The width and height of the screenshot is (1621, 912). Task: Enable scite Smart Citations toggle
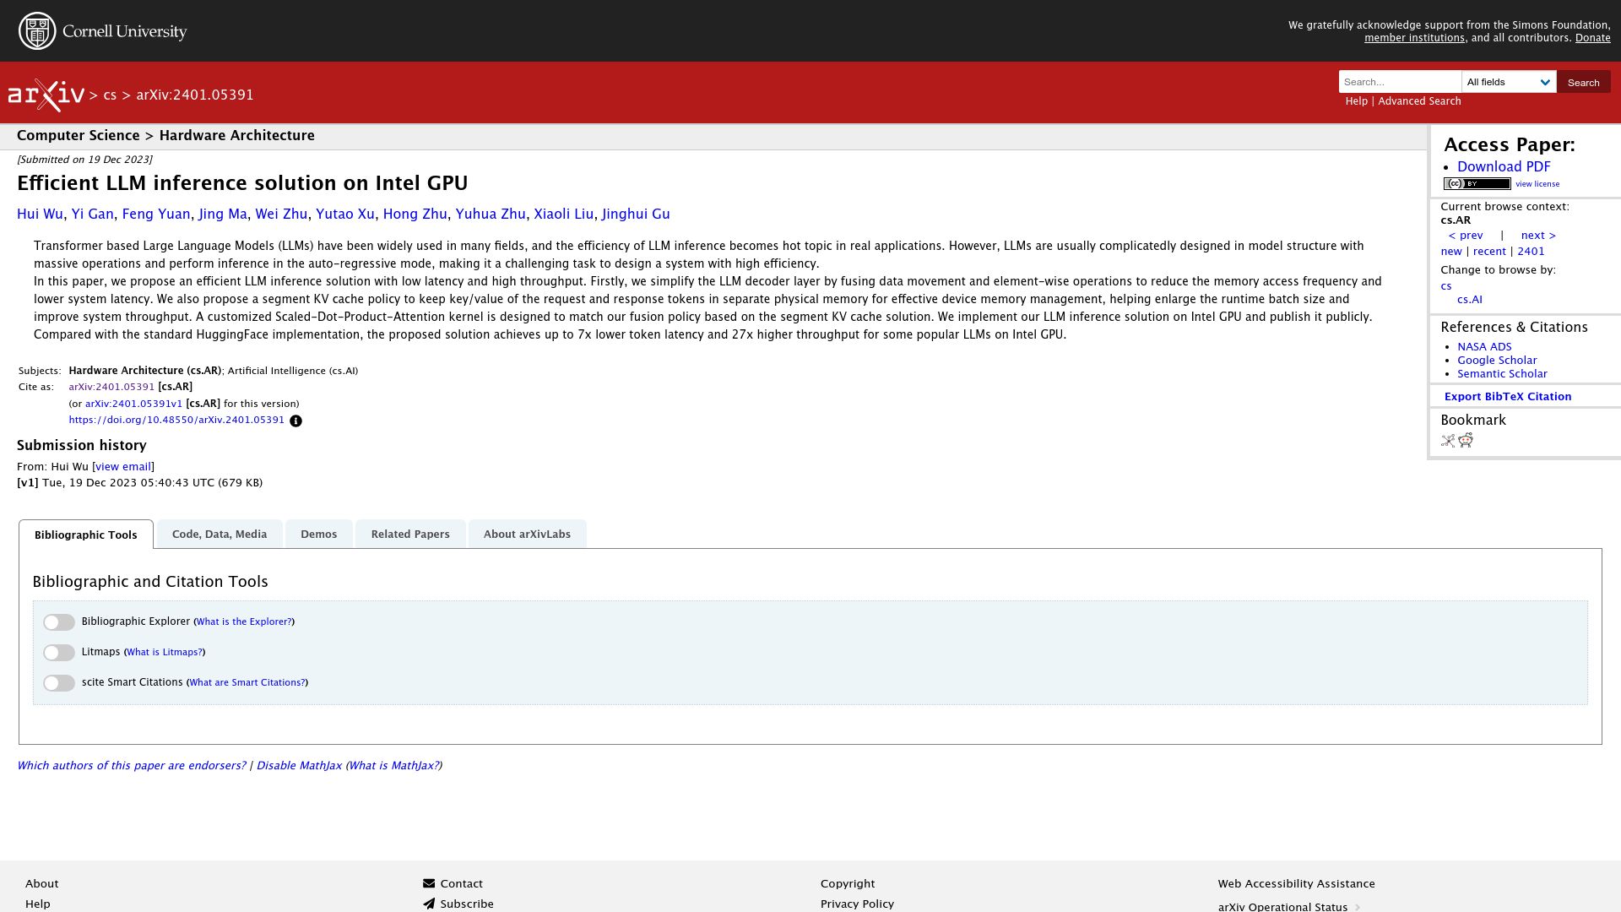pos(59,683)
